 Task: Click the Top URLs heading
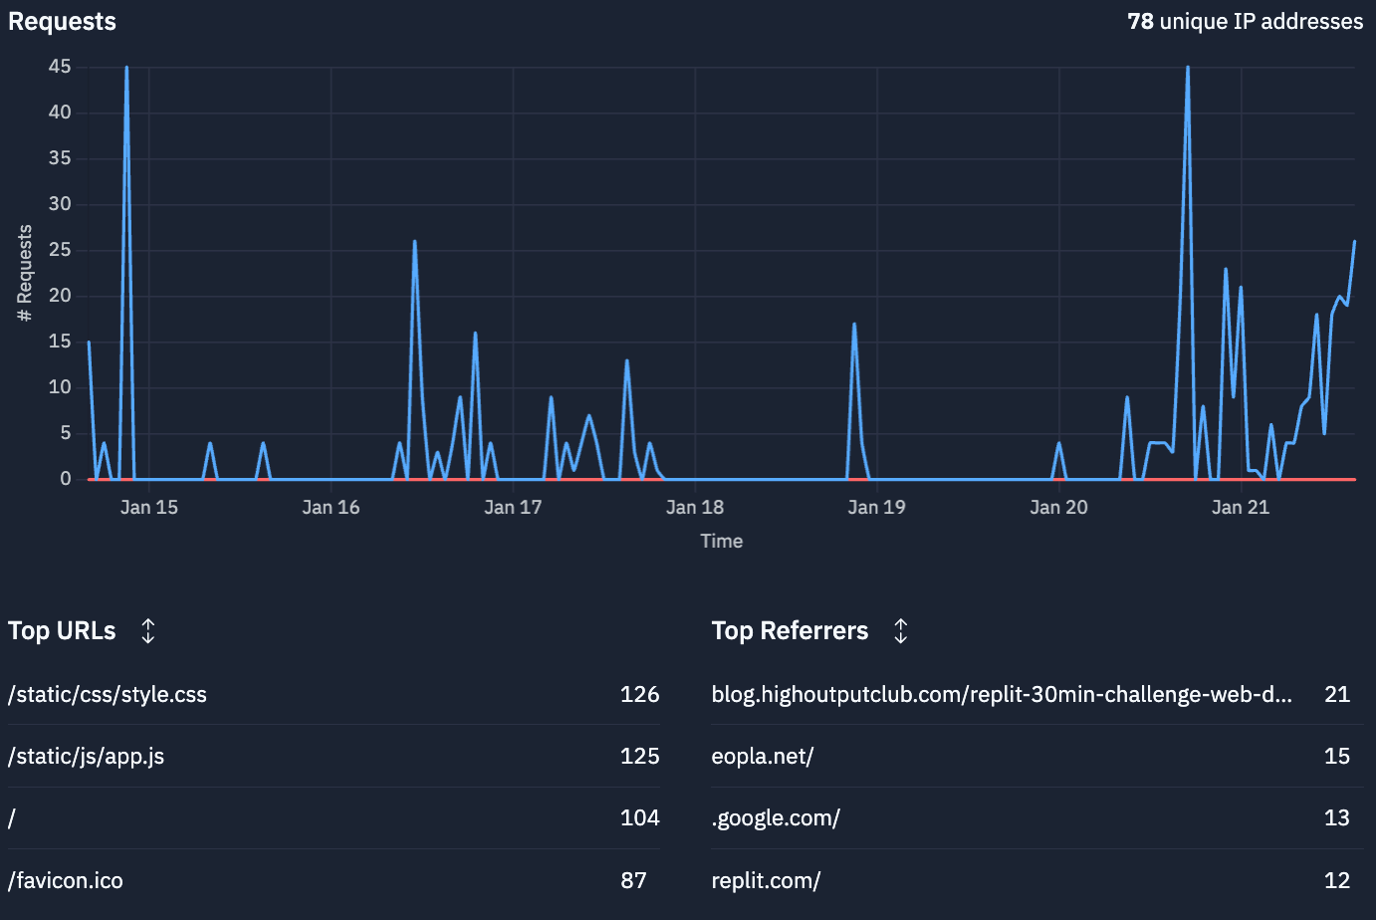(62, 630)
